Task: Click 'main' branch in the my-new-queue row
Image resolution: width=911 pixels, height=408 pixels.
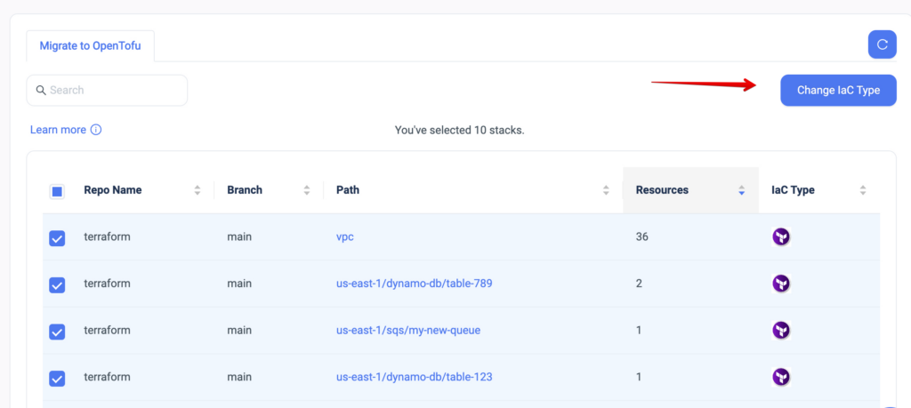Action: (x=239, y=331)
